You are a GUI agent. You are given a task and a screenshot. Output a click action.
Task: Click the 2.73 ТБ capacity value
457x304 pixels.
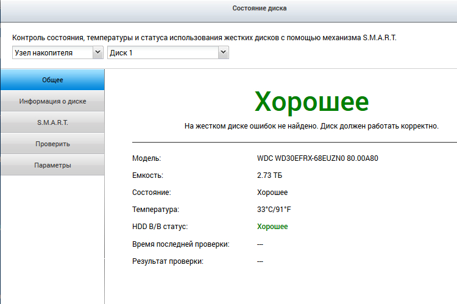270,175
